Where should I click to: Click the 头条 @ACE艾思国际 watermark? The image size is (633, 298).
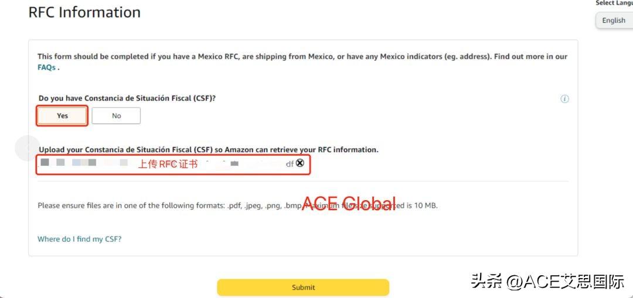coord(547,282)
